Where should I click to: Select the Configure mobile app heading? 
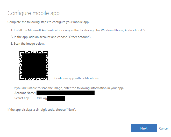pos(33,13)
